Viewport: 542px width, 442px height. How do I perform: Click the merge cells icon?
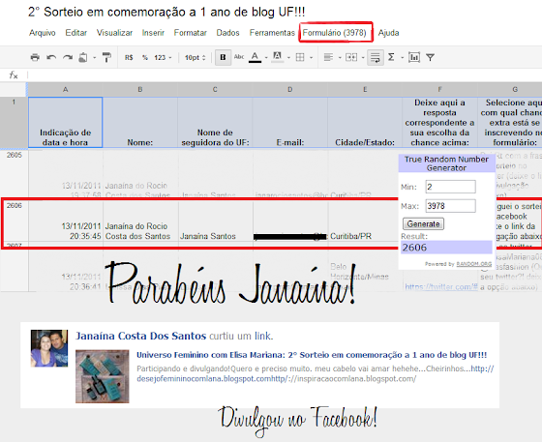tap(351, 57)
